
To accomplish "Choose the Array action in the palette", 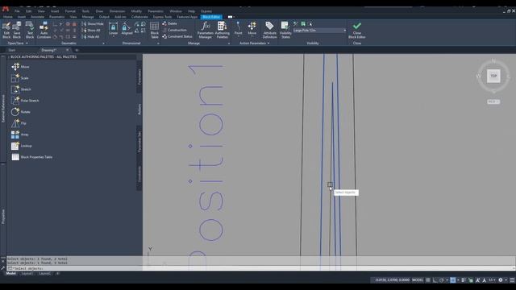I will 19,135.
